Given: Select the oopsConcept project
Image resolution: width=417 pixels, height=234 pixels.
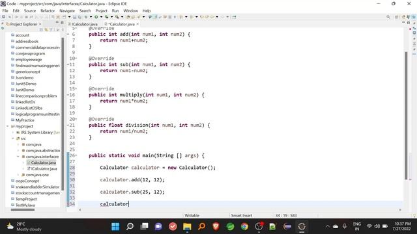Looking at the screenshot, I should [27, 181].
